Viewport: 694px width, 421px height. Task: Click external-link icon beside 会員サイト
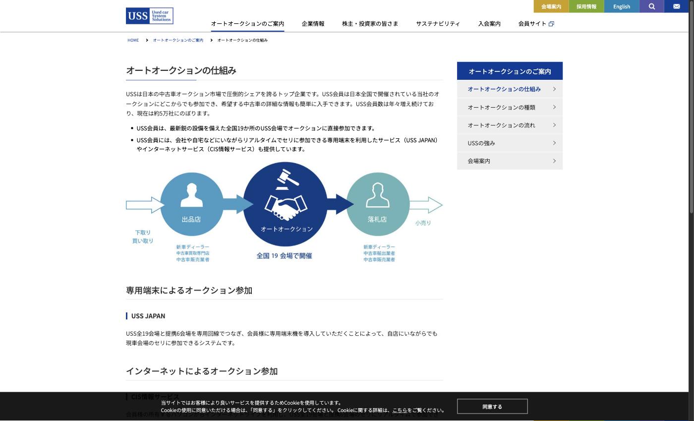coord(551,24)
